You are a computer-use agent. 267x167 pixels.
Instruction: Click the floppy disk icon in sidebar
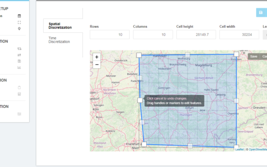(19, 61)
